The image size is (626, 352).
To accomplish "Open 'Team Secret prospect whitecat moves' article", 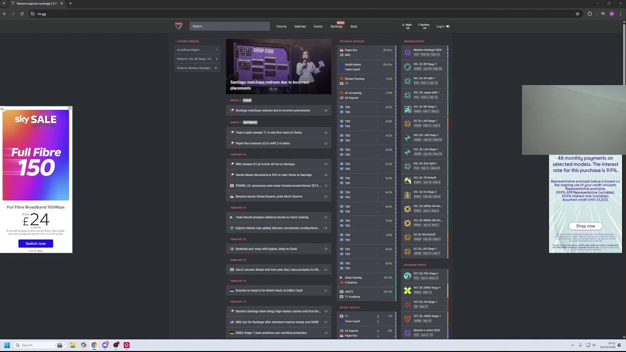I will coord(278,218).
